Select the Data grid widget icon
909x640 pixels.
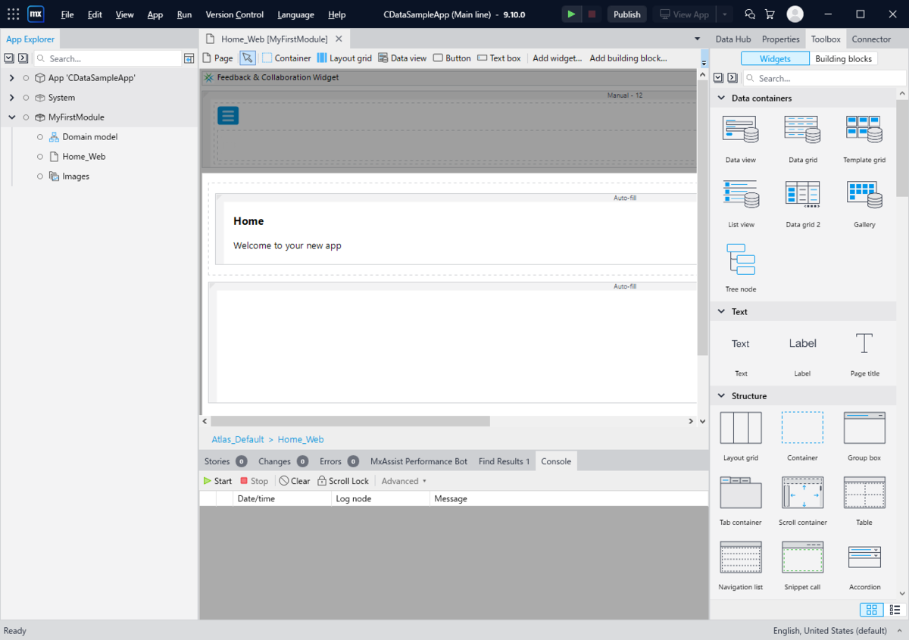pyautogui.click(x=802, y=130)
